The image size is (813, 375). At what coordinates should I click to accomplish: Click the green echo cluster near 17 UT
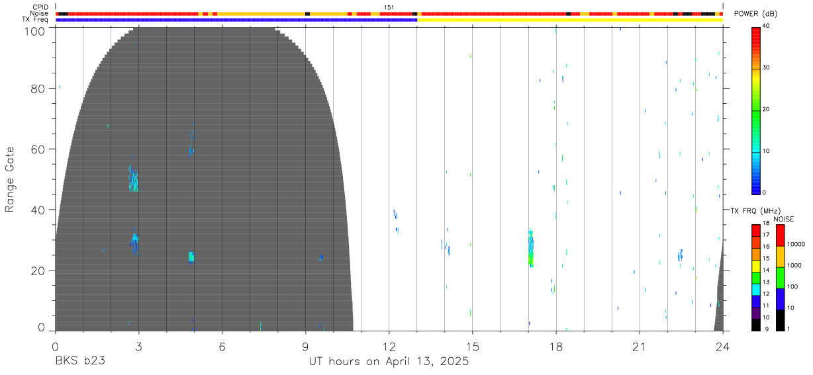point(530,248)
